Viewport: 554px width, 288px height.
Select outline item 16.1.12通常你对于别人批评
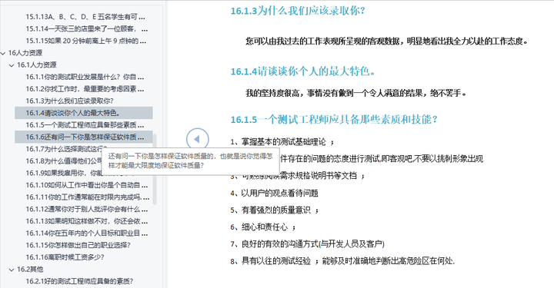pos(86,209)
